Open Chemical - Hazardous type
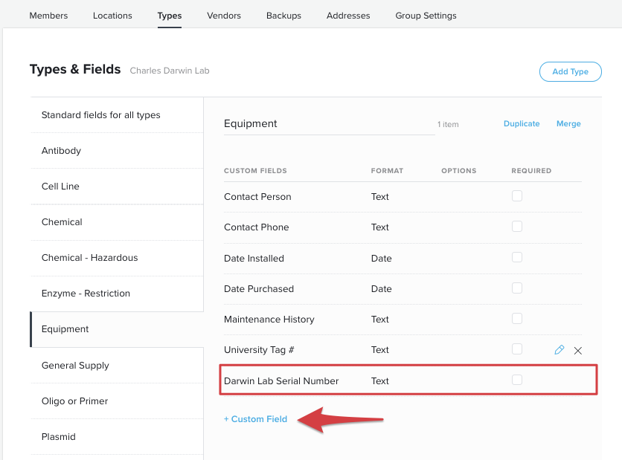This screenshot has height=460, width=622. 89,258
